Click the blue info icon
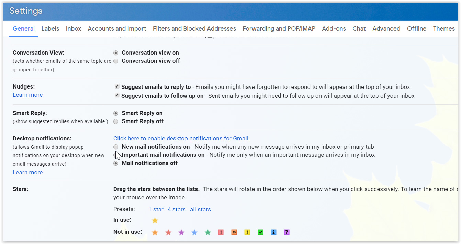The height and width of the screenshot is (244, 461). pos(273,232)
